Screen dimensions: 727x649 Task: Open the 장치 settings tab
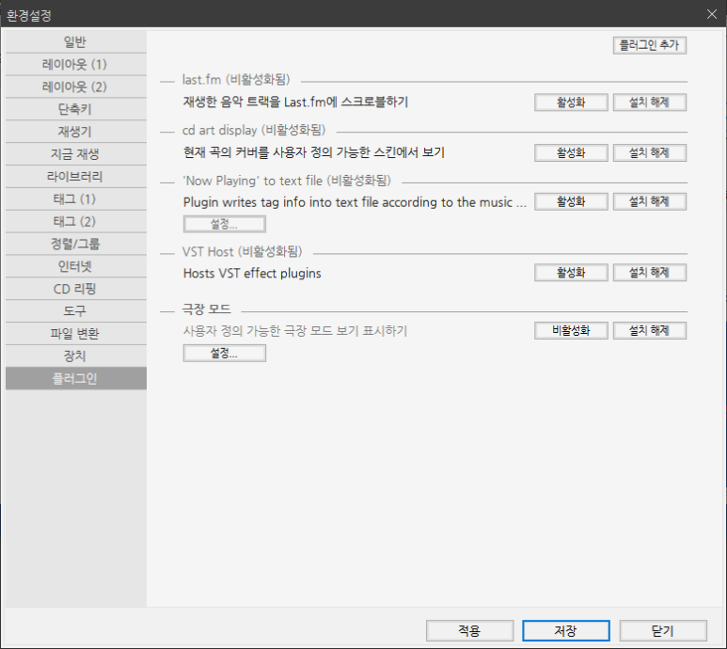[x=76, y=356]
